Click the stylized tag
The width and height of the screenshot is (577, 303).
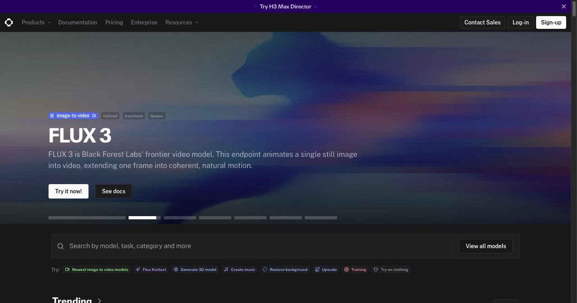click(110, 116)
